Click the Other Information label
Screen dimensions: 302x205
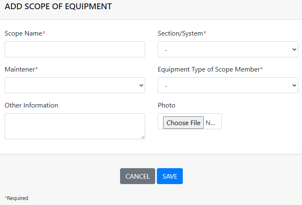[x=31, y=105]
